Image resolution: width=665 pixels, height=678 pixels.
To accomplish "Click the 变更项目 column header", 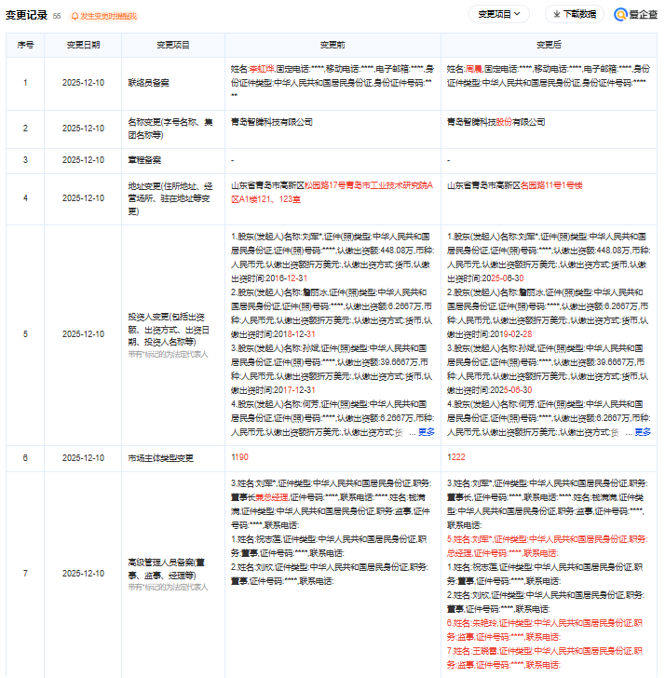I will [x=173, y=45].
